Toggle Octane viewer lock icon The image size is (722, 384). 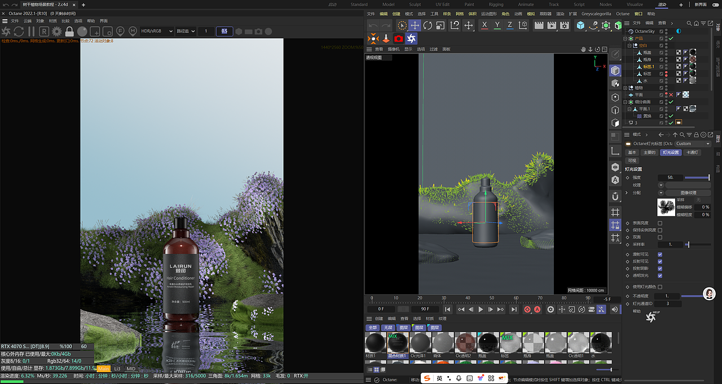[69, 31]
